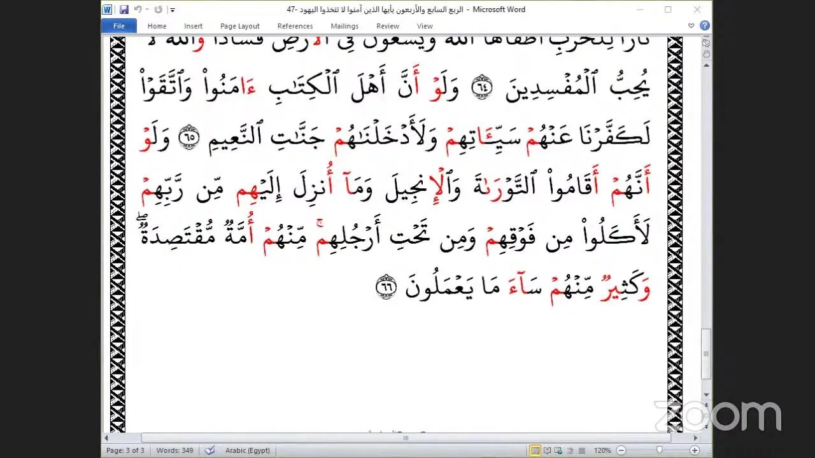The width and height of the screenshot is (815, 458).
Task: Zoom in with the plus button
Action: [695, 450]
